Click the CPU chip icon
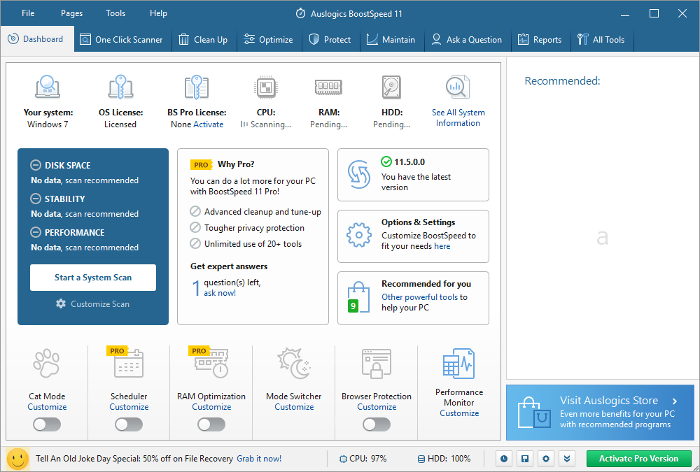Viewport: 700px width, 472px height. coord(266,87)
